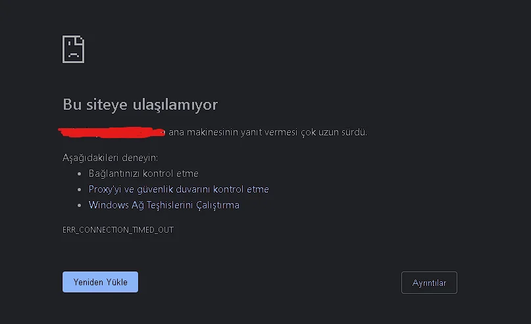The width and height of the screenshot is (531, 324).
Task: Click the bullet before Windows Ağ Teşhislerini
Action: 80,206
